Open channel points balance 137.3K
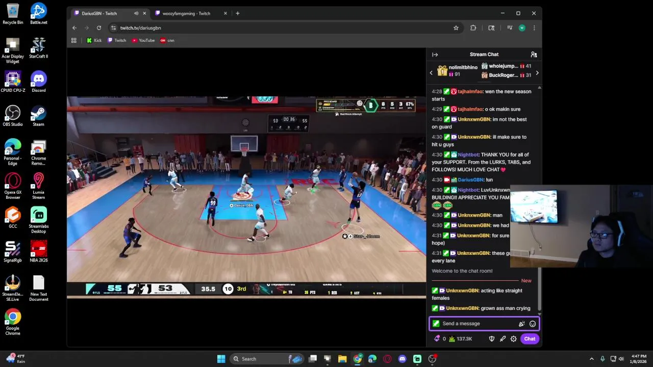Viewport: 653px width, 367px height. click(460, 339)
